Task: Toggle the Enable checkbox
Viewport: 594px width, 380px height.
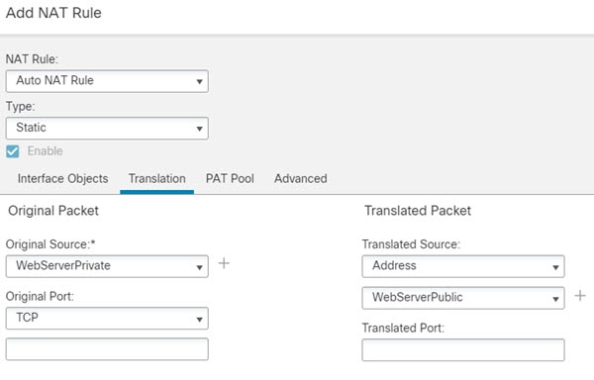Action: tap(13, 151)
